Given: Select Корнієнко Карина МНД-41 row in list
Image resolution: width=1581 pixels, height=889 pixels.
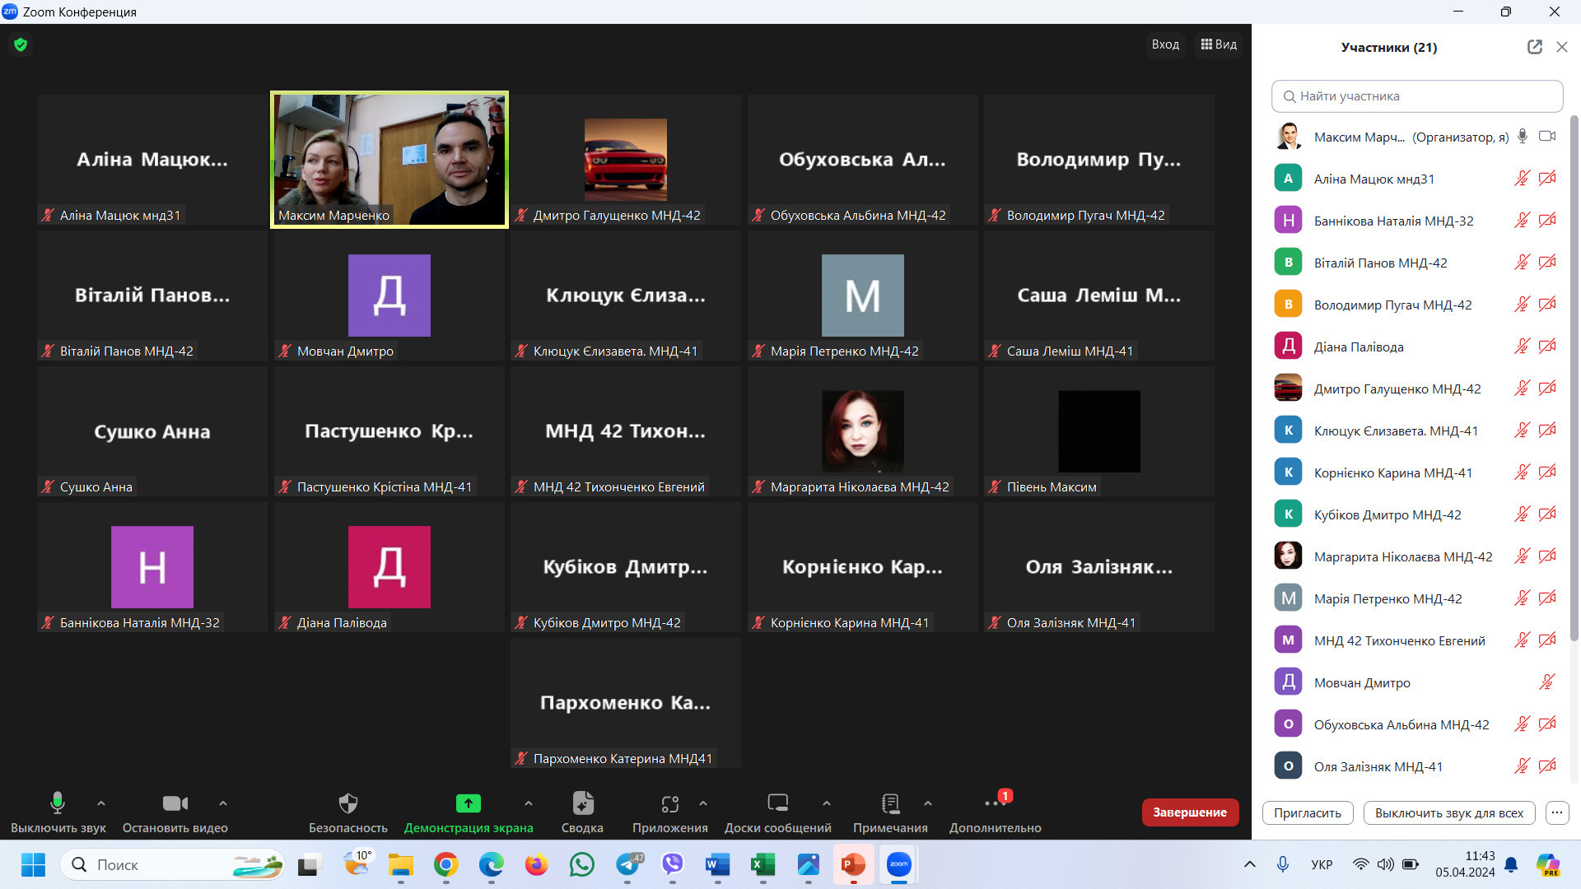Looking at the screenshot, I should coord(1415,472).
